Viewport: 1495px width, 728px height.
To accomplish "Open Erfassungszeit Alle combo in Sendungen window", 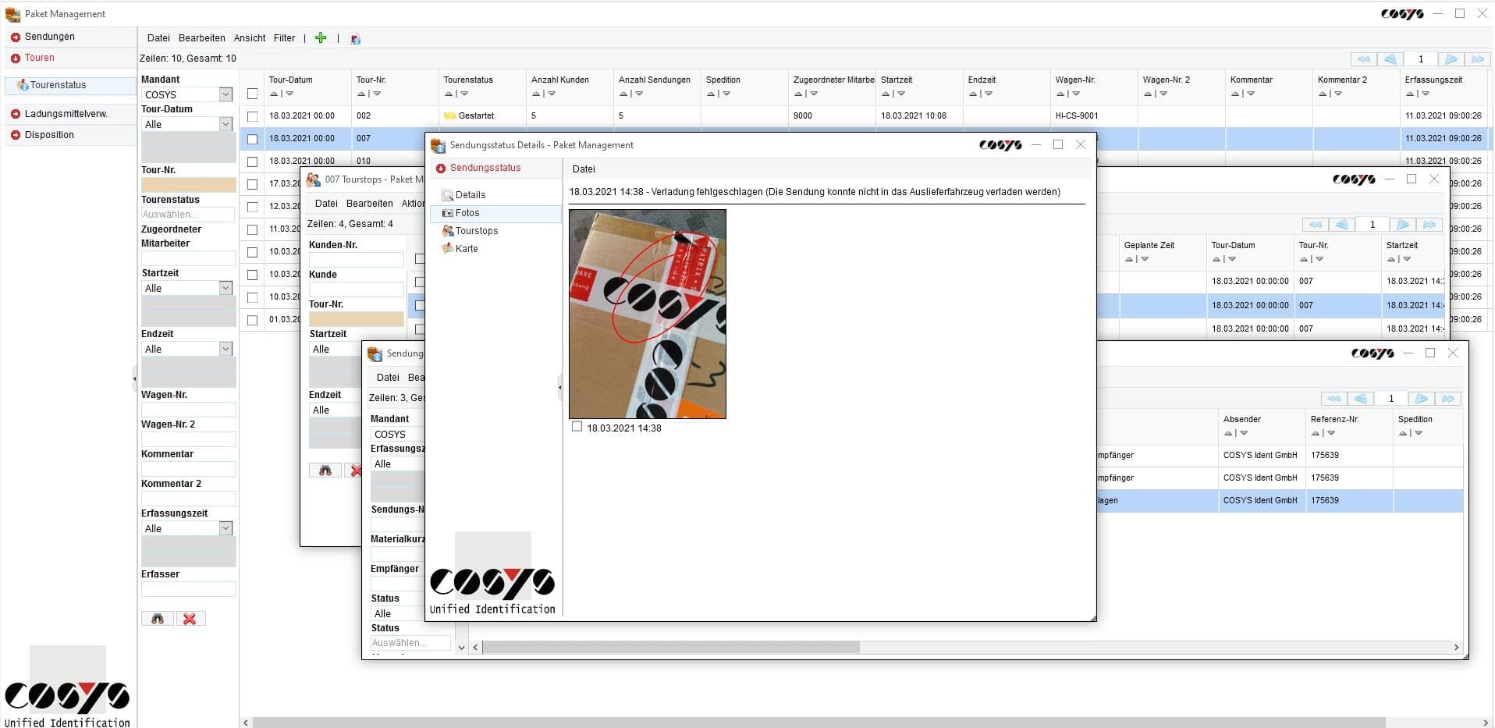I will pos(397,463).
